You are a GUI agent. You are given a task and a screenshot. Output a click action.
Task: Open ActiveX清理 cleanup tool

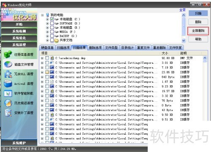point(19,84)
